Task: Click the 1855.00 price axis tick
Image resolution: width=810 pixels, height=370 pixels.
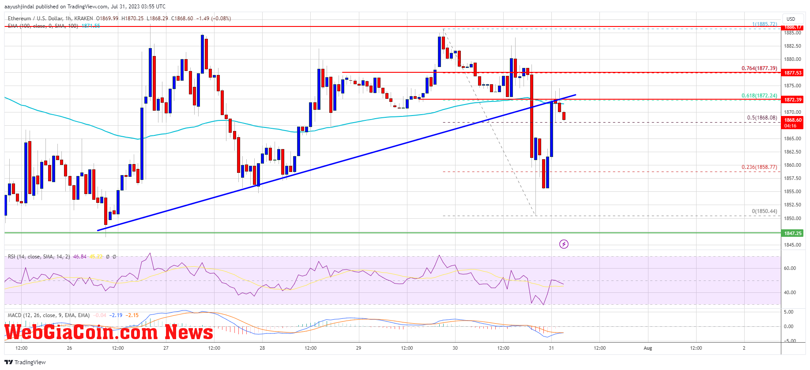Action: (792, 192)
